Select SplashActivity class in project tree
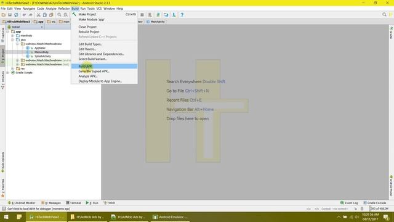 tap(42, 56)
